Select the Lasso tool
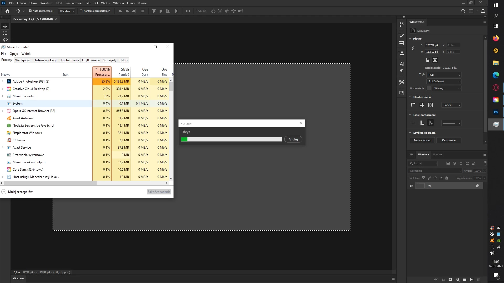 pos(5,40)
